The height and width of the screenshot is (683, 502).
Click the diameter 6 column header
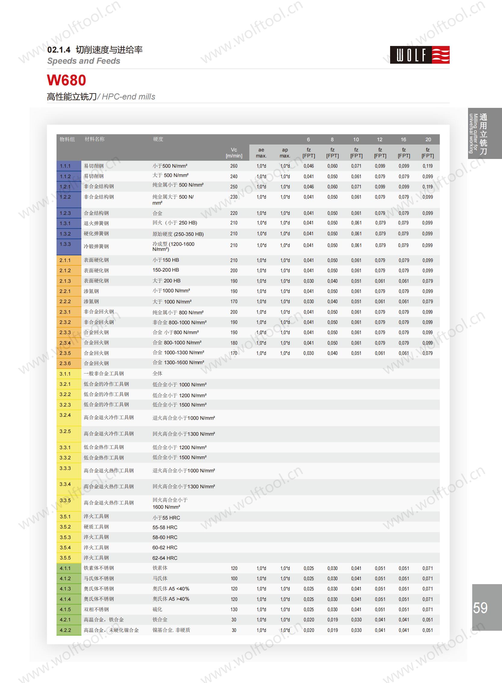click(x=308, y=140)
